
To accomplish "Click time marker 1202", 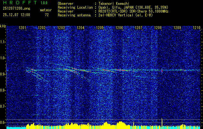I will (42, 27).
